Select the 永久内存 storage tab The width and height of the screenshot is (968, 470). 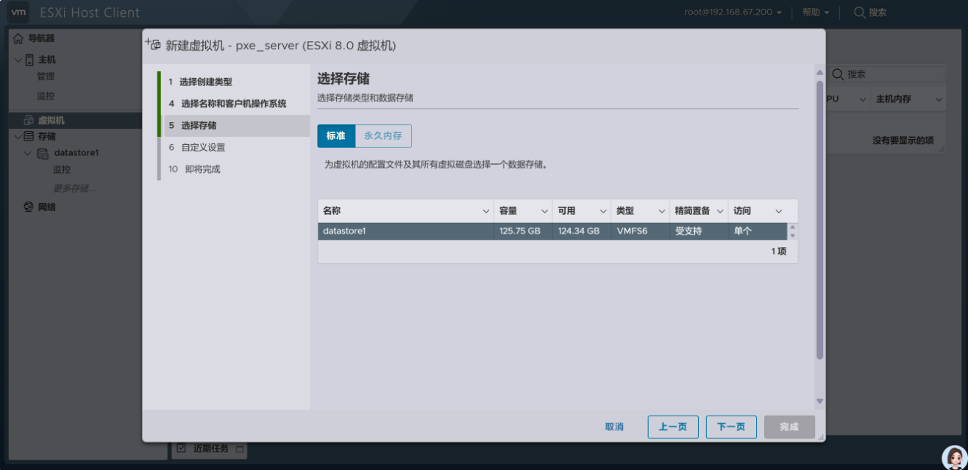[x=383, y=136]
